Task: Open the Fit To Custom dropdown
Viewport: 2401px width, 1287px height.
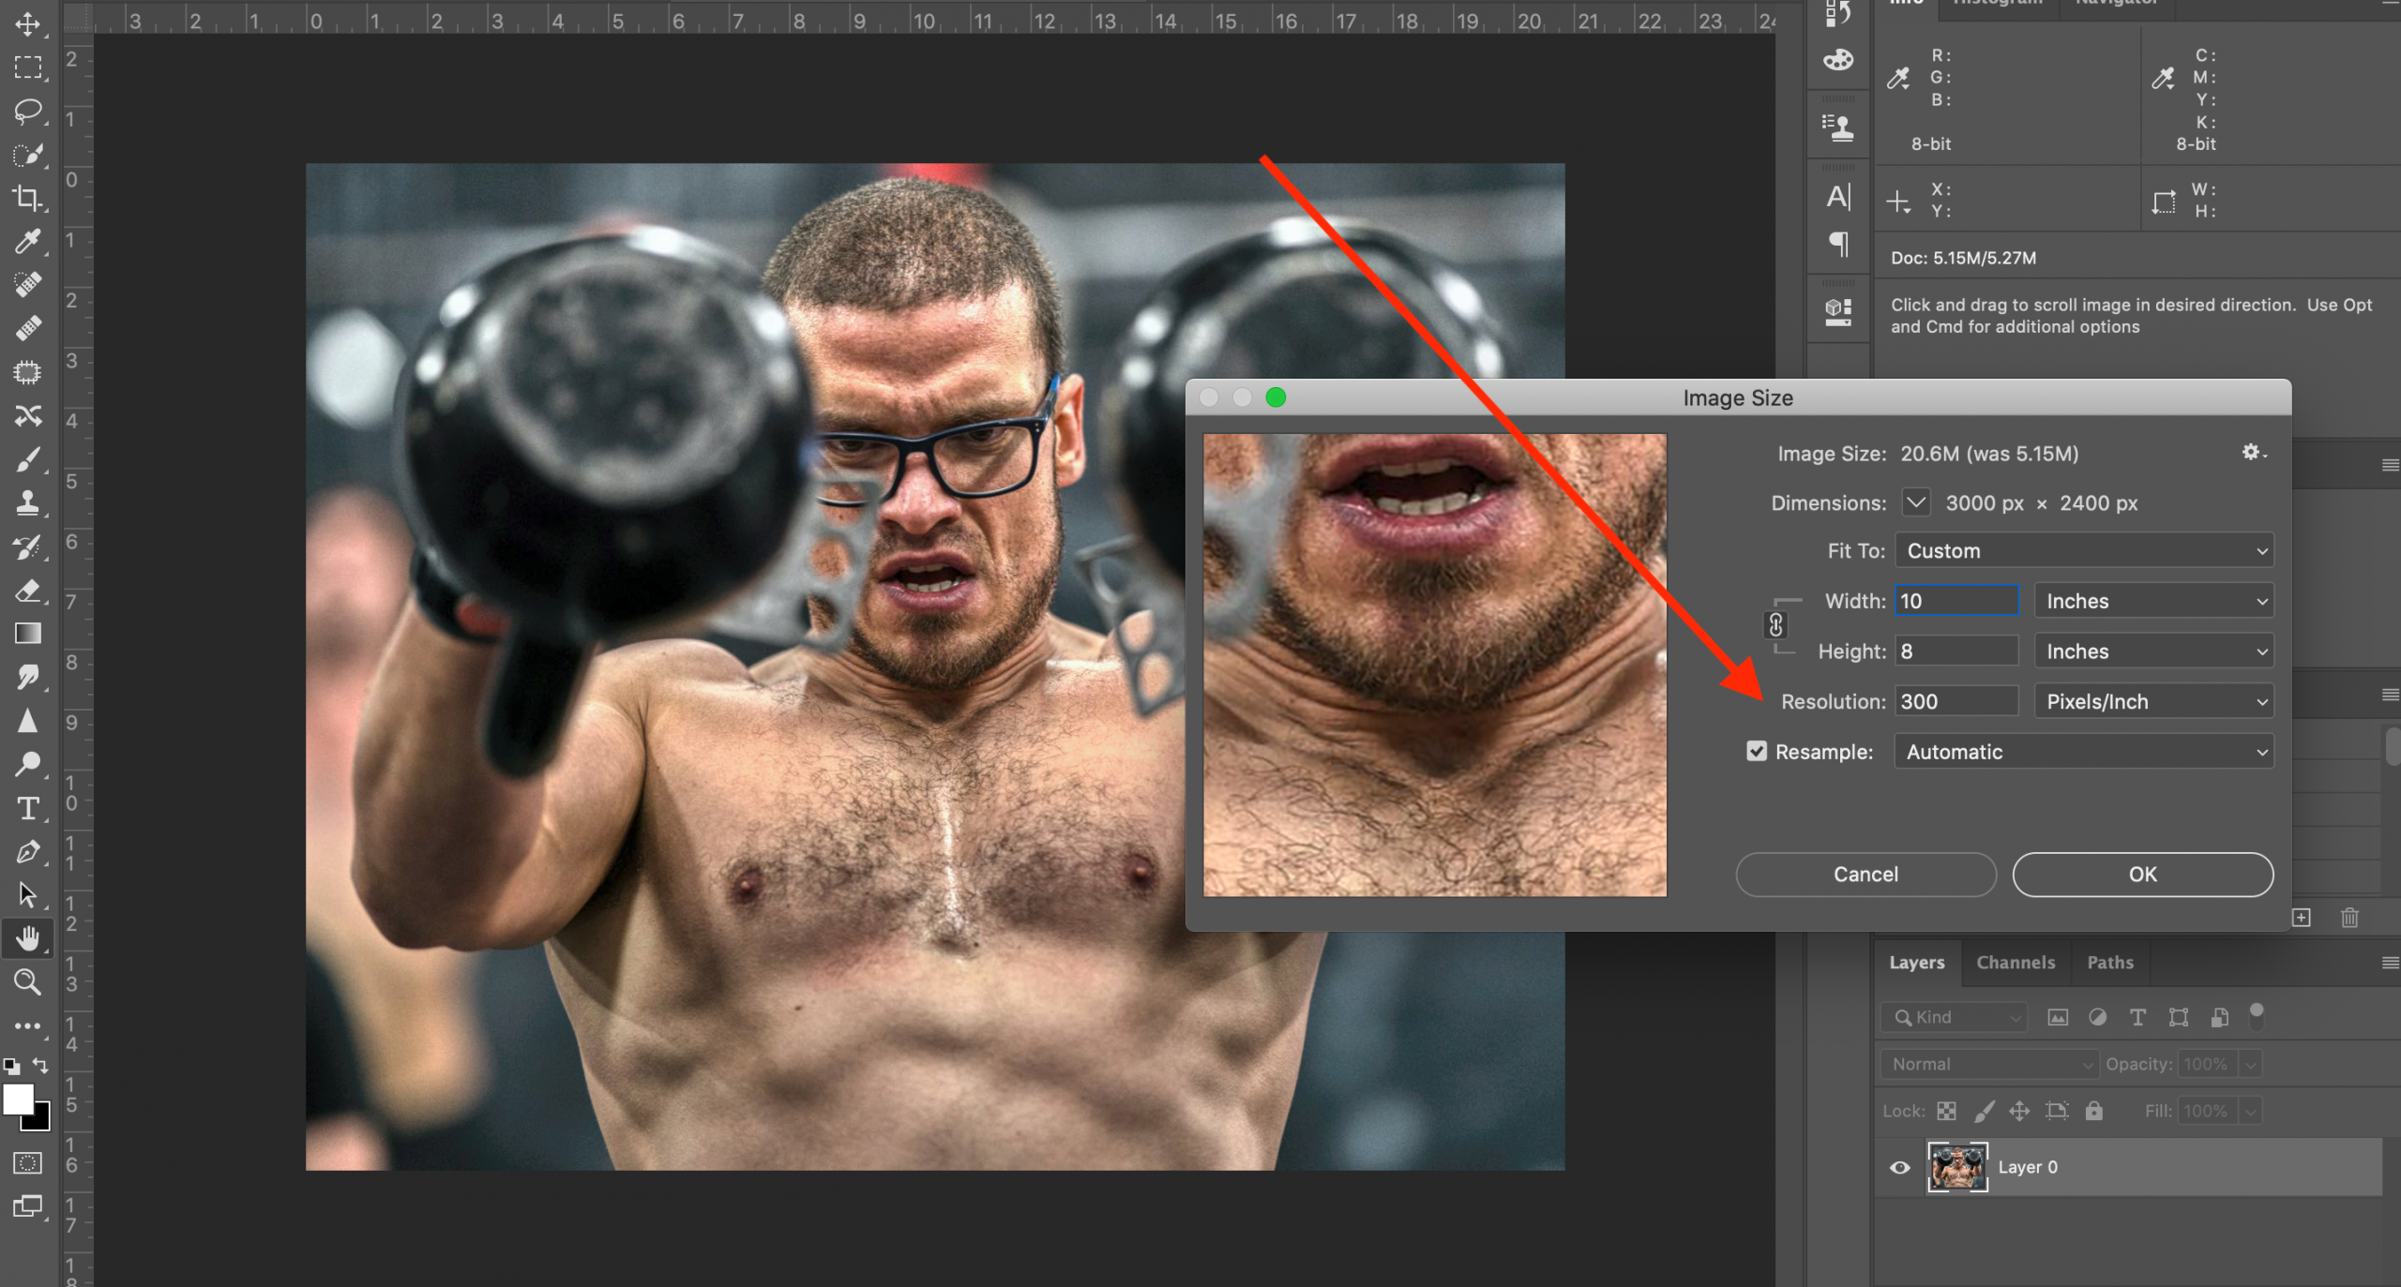Action: [2084, 551]
